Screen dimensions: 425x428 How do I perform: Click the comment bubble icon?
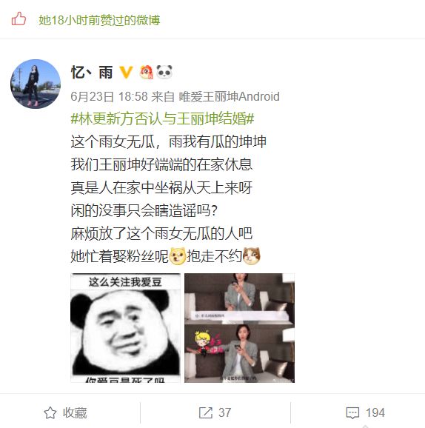click(x=352, y=412)
